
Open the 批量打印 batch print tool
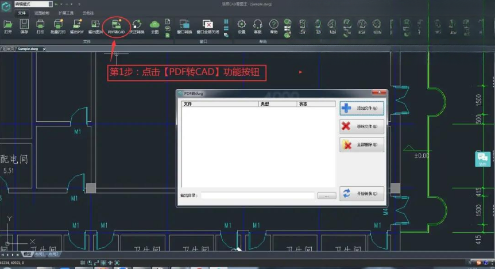(x=58, y=26)
